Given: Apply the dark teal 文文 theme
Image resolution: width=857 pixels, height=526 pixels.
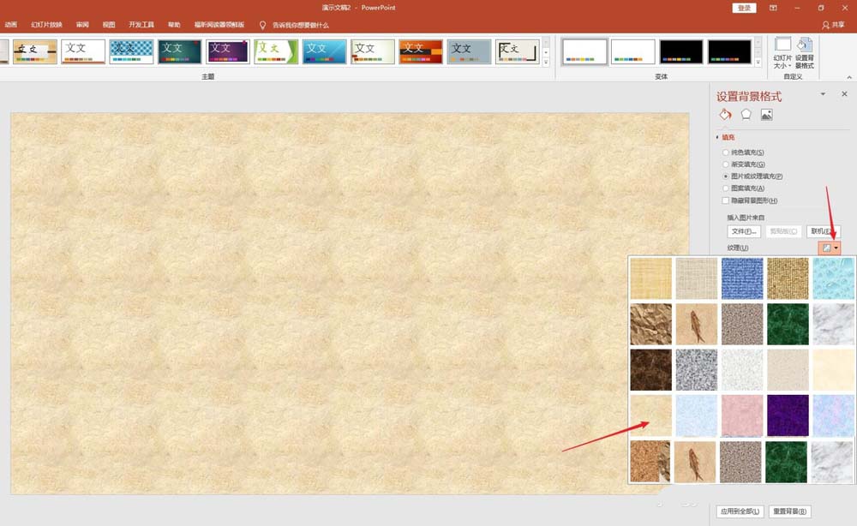Looking at the screenshot, I should tap(179, 52).
